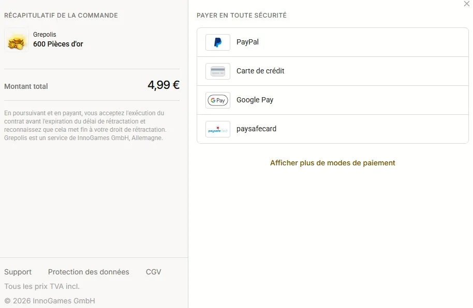Choose the PayPal payment option label

247,42
